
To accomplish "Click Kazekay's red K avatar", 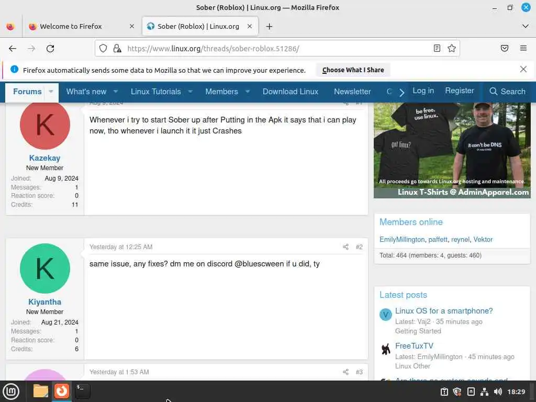I will (45, 125).
